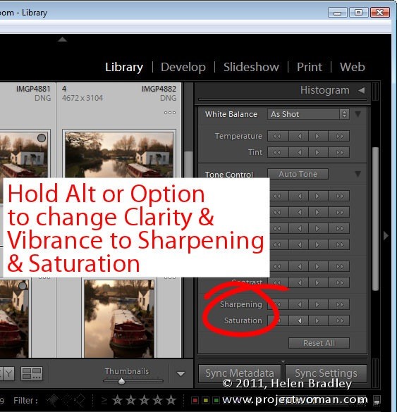Increase Temperature by large step
The image size is (397, 412).
(x=339, y=136)
